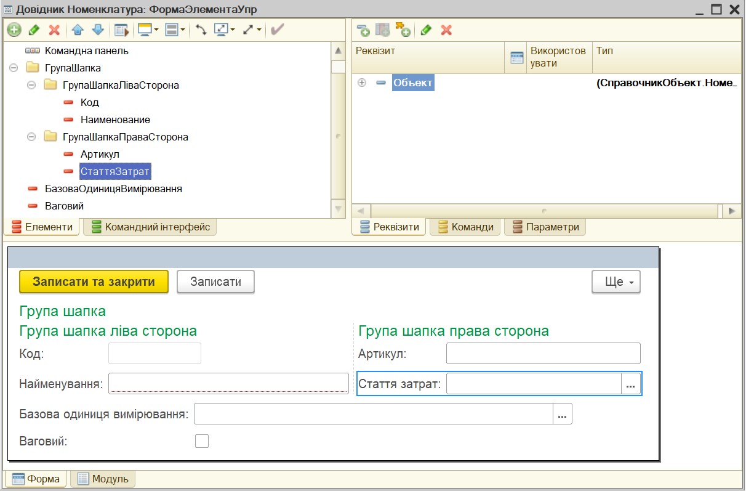Click the form icon column header
Viewport: 746px width, 491px height.
516,57
